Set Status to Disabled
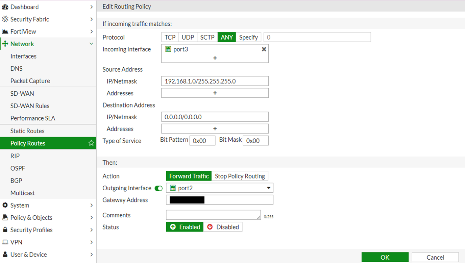The width and height of the screenshot is (465, 263). (223, 227)
